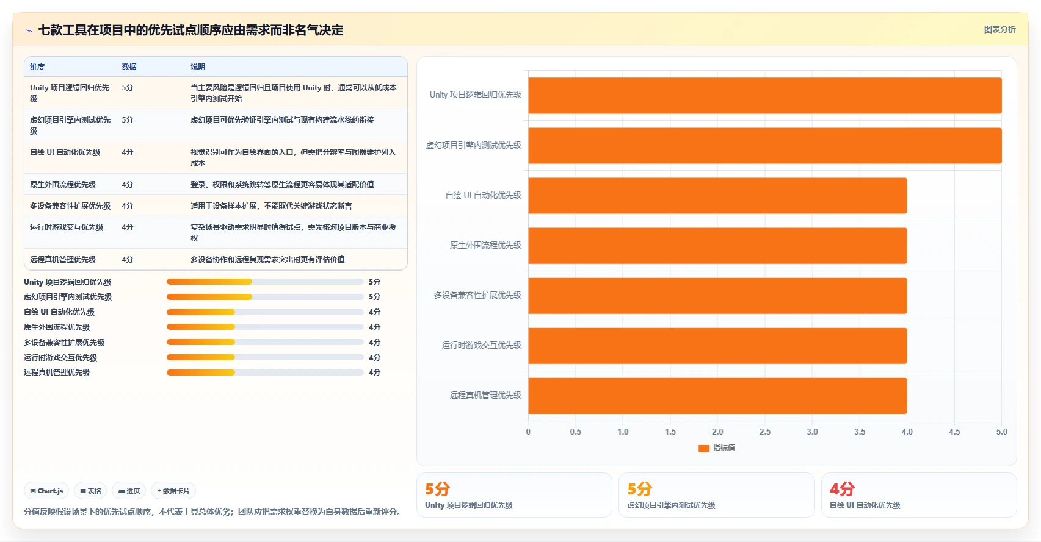
Task: Click the 虚幻项目引擎内测试优先级 progress bar
Action: click(265, 297)
